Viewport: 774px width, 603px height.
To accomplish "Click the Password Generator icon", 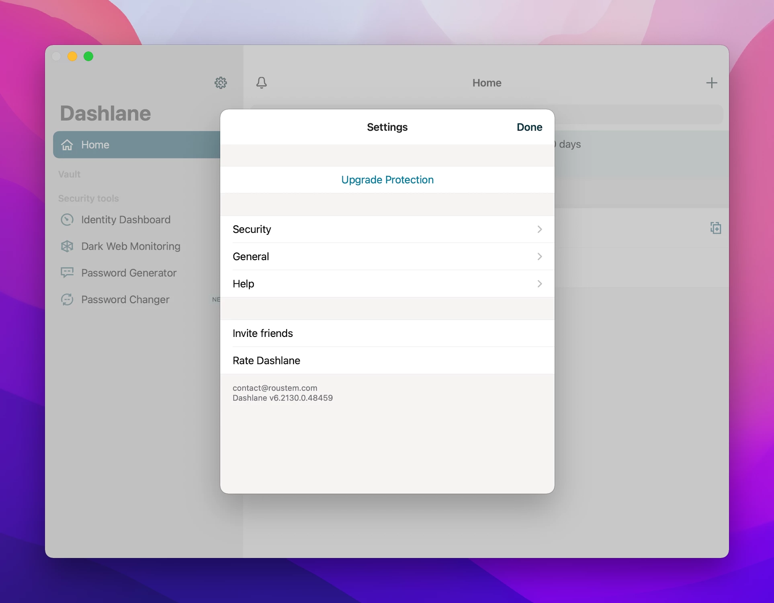I will coord(67,273).
